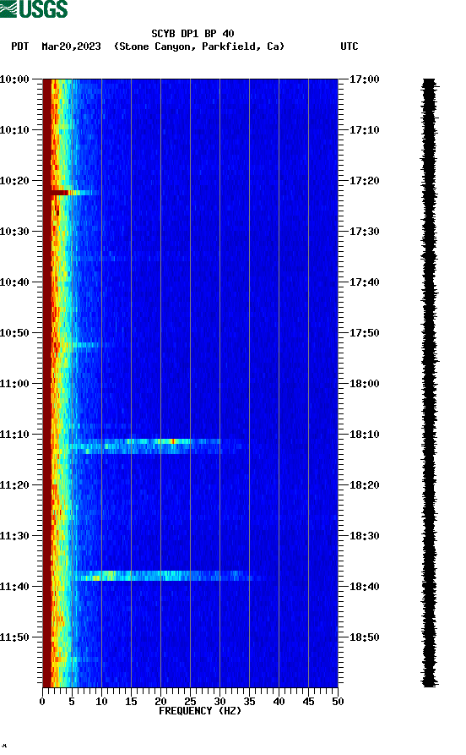Click the 18:50 UTC time label
Screen dimensions: 466x755
pyautogui.click(x=364, y=637)
